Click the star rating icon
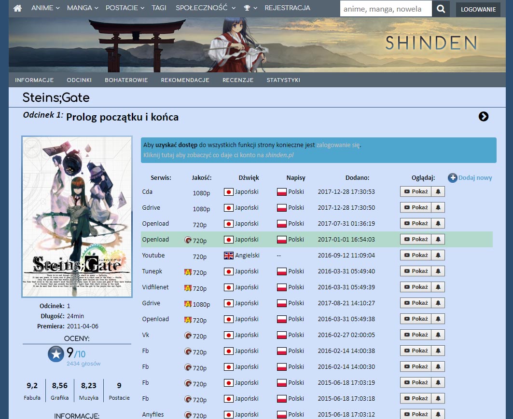The width and height of the screenshot is (513, 419). (x=56, y=354)
